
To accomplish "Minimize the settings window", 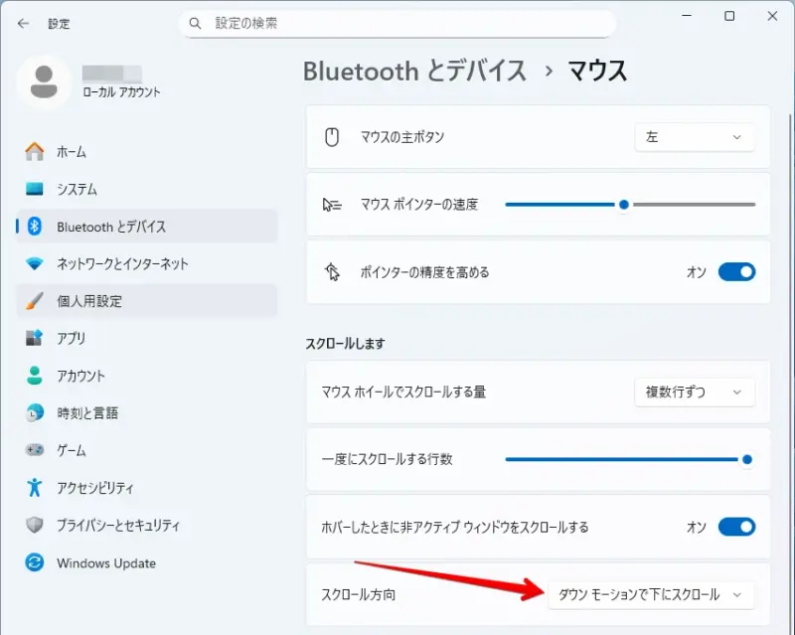I will pyautogui.click(x=687, y=16).
